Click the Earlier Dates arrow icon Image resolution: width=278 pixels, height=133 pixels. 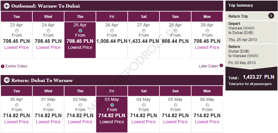(3, 66)
